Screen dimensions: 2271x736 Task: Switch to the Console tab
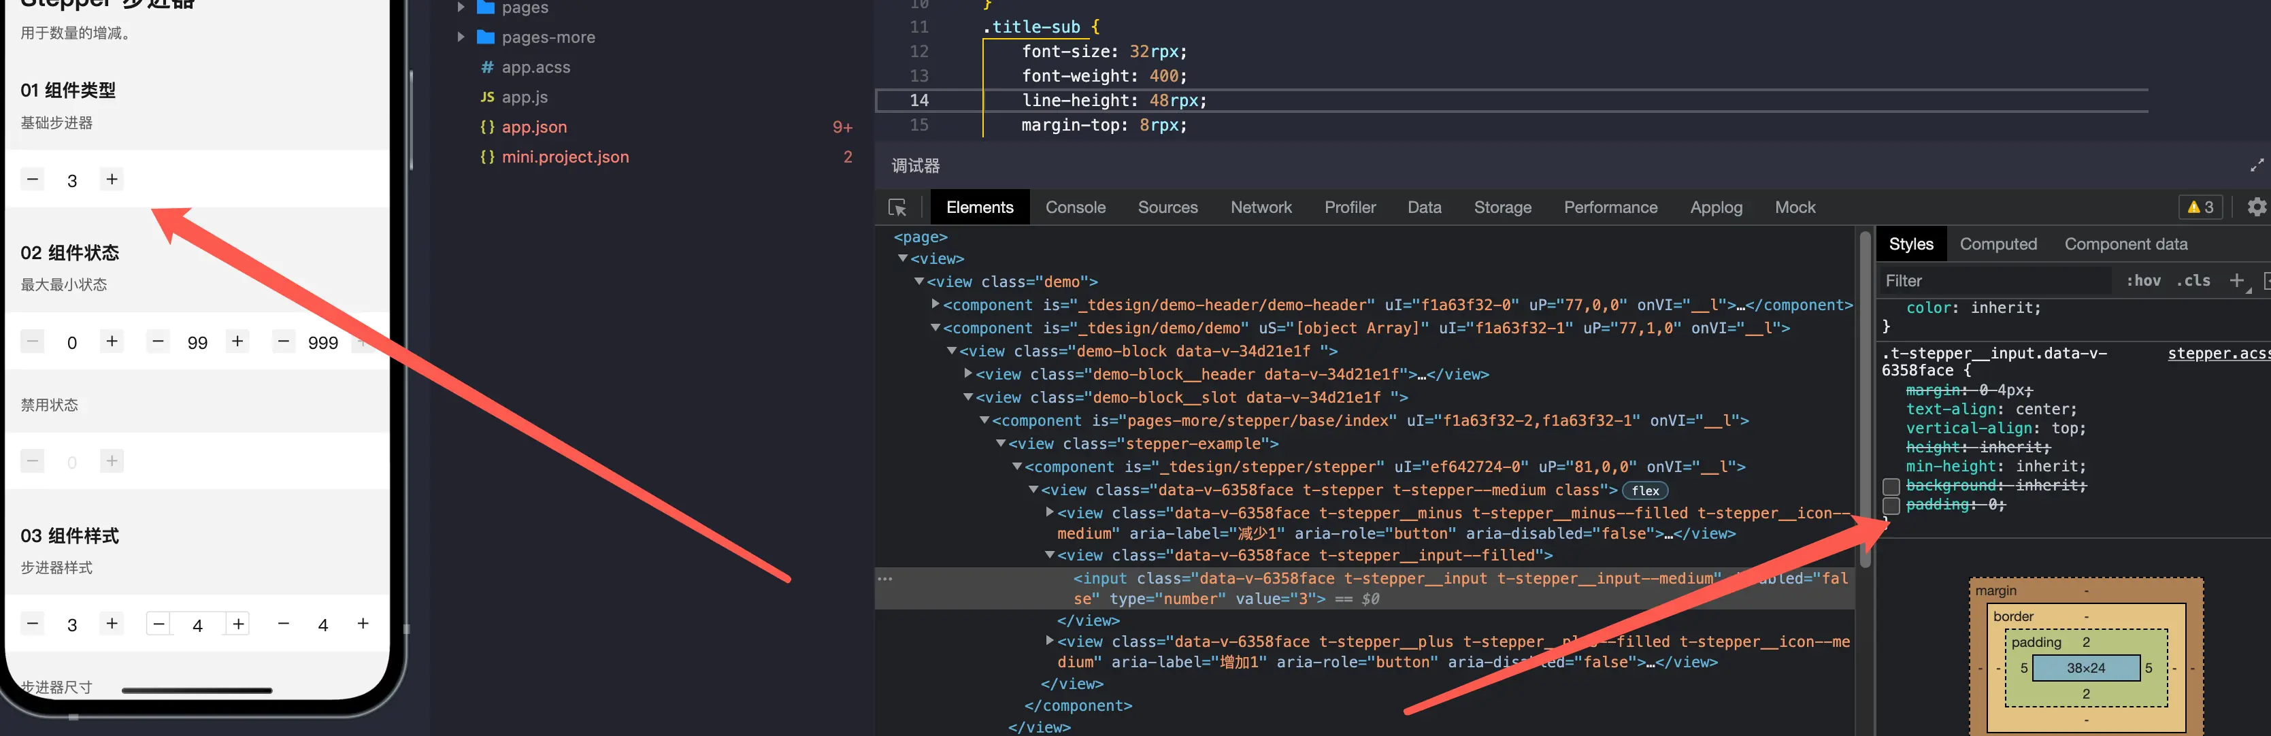tap(1075, 208)
